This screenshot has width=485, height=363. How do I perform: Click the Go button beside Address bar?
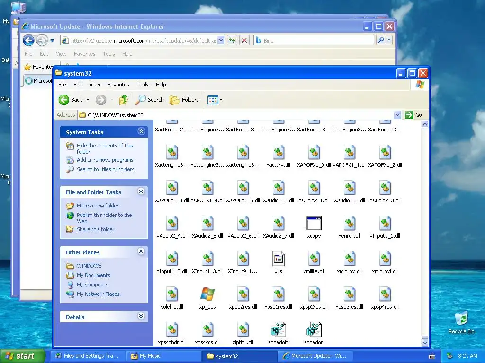tap(413, 115)
